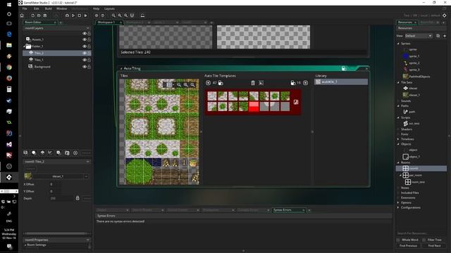451x253 pixels.
Task: Select the red highlighted template tile
Action: [x=254, y=106]
